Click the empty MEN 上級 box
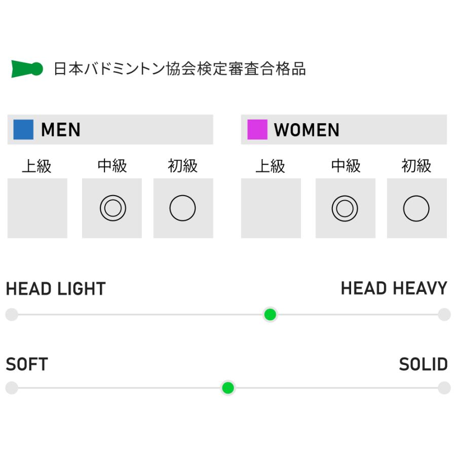 (37, 208)
